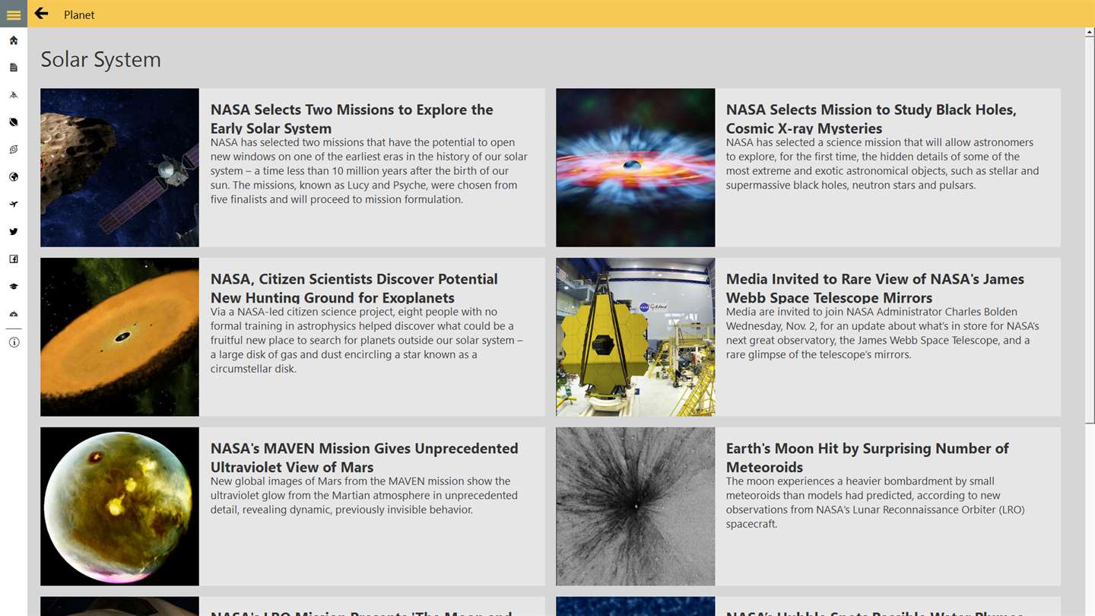Screen dimensions: 1095x616
Task: Click the summary mentioning neutron stars and pulsars
Action: tap(882, 164)
